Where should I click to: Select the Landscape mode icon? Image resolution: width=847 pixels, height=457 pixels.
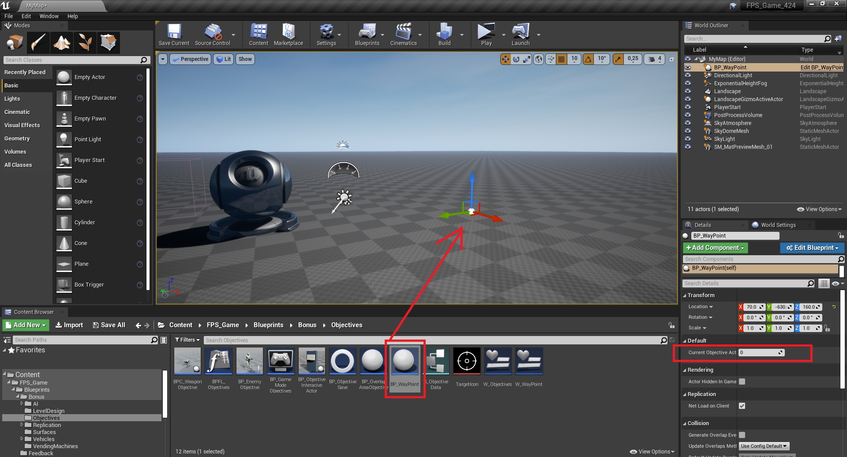(x=62, y=43)
